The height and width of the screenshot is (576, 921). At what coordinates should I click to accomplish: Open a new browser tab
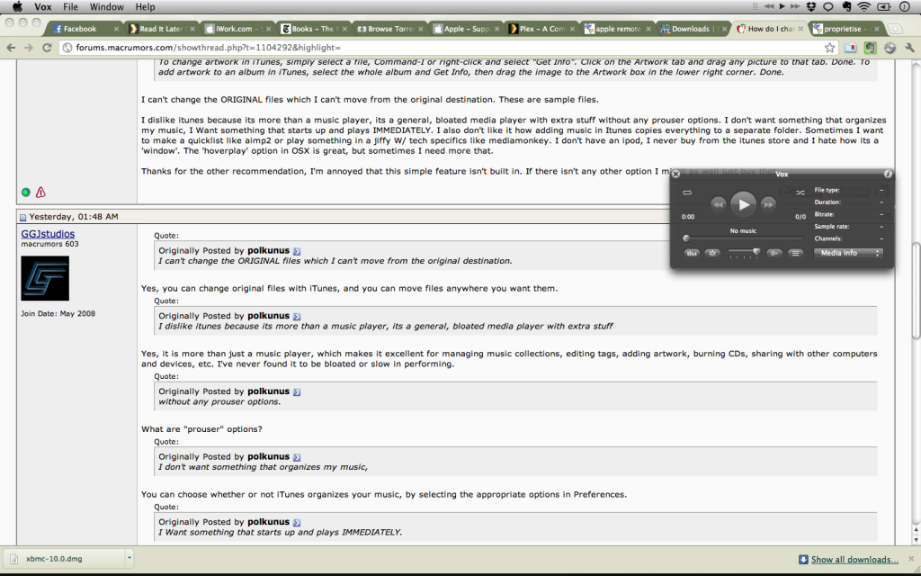[x=895, y=29]
